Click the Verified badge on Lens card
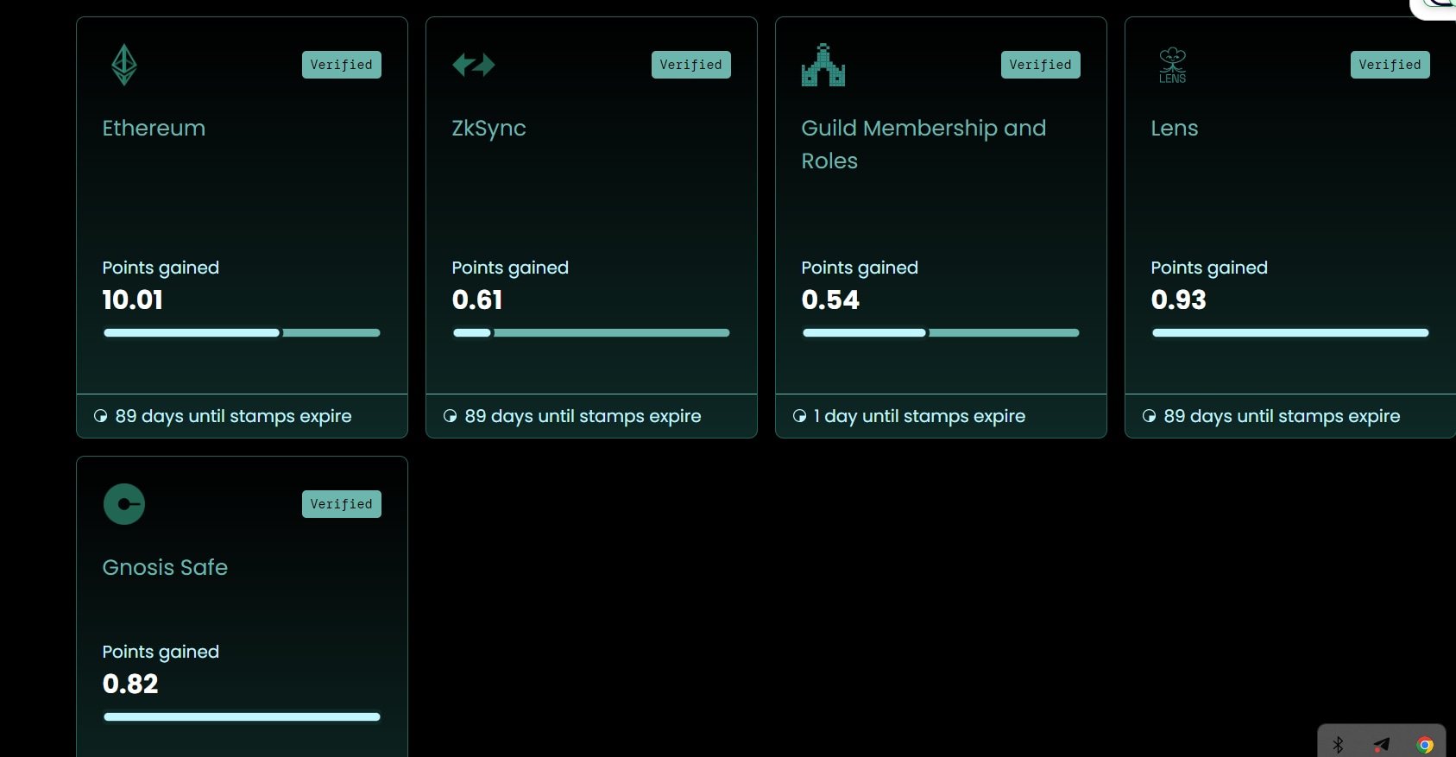Image resolution: width=1456 pixels, height=757 pixels. [1390, 65]
